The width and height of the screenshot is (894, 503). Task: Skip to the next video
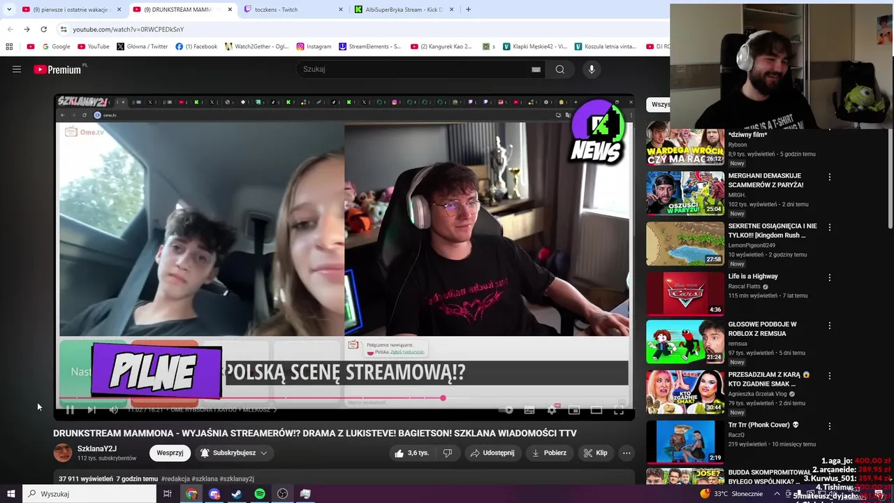tap(91, 410)
